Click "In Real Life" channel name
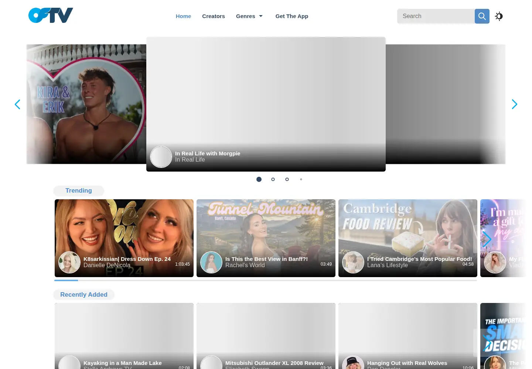The height and width of the screenshot is (369, 532). tap(190, 160)
